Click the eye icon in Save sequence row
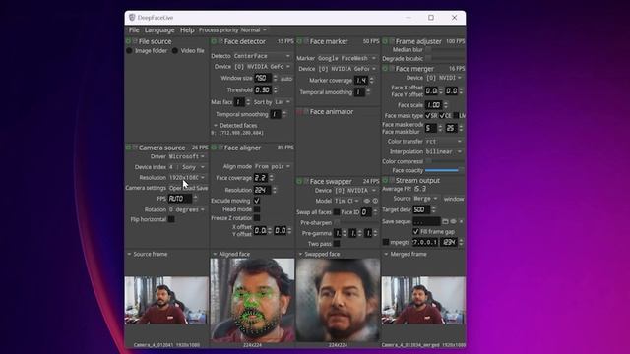 coord(453,221)
